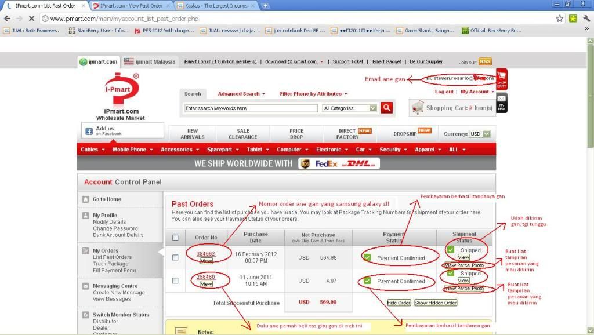
Task: Tick the checkbox for order 298480
Action: tap(175, 281)
